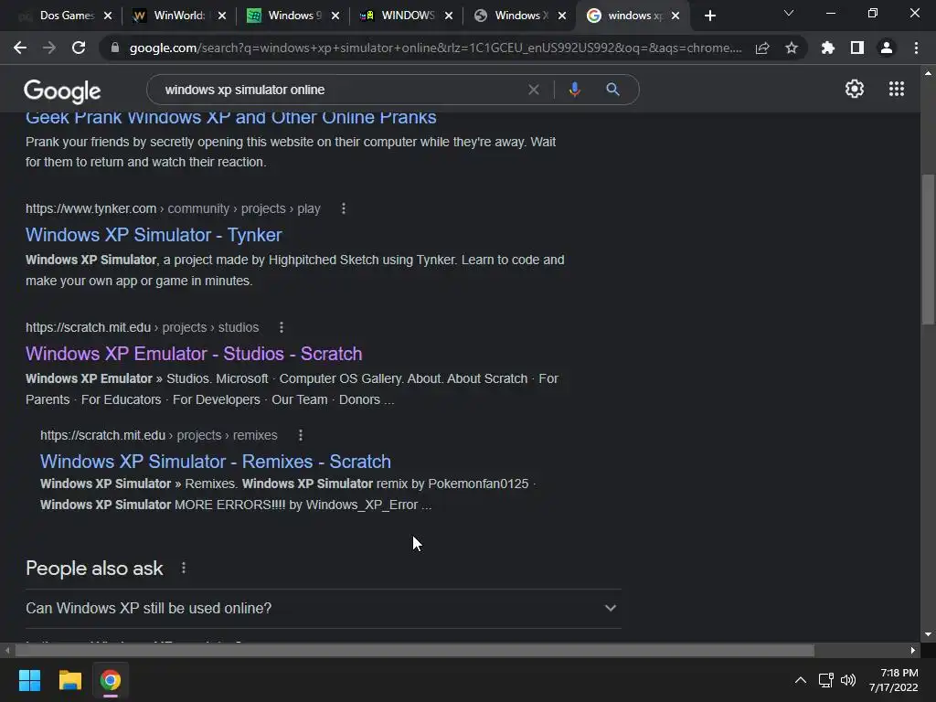This screenshot has width=936, height=702.
Task: Go to Google home via logo
Action: [x=62, y=90]
